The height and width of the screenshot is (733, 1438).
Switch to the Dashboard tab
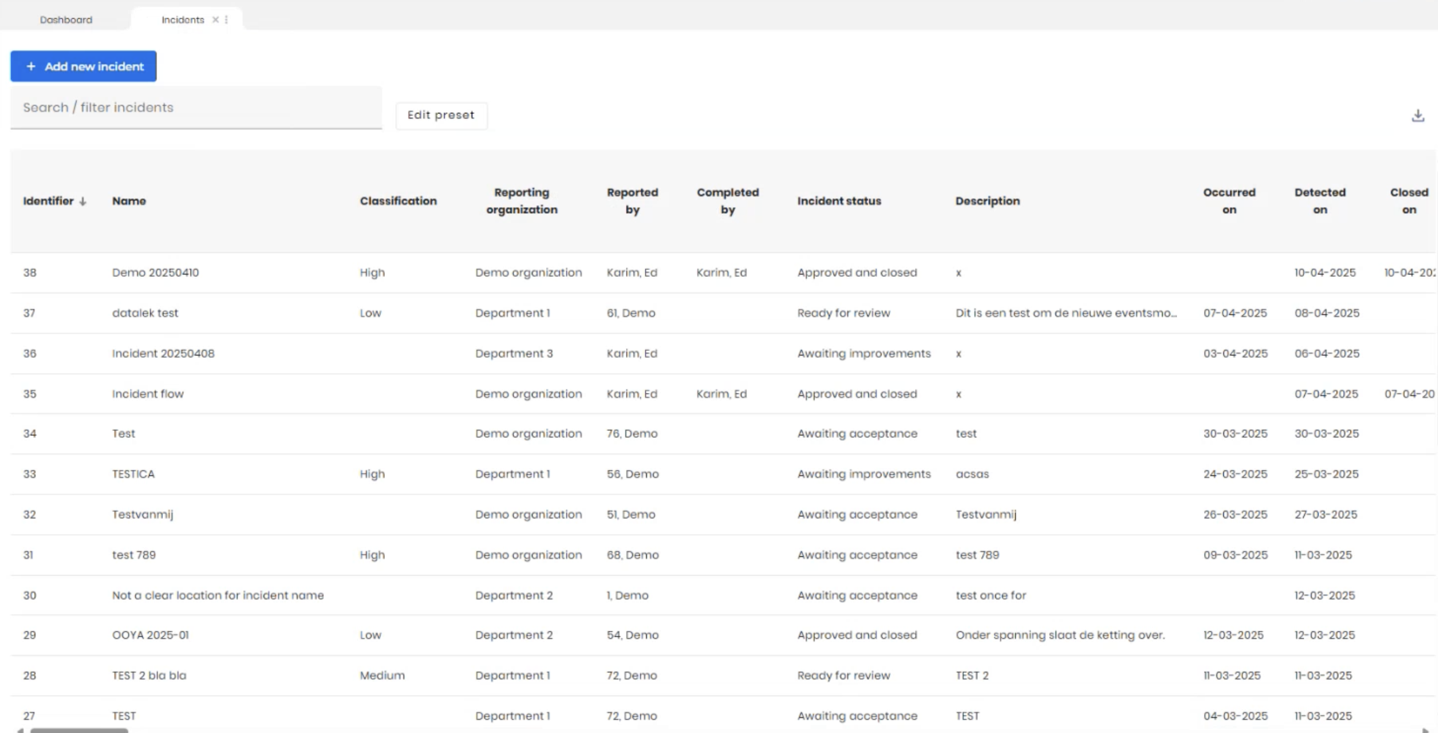[x=66, y=19]
